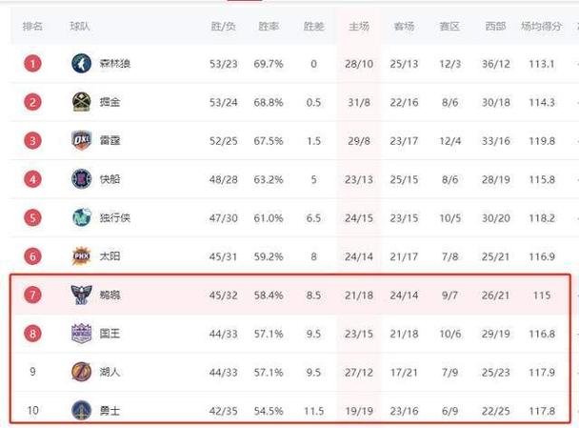Screen dimensions: 579x428
Task: Select the Clippers team logo
Action: pyautogui.click(x=81, y=179)
